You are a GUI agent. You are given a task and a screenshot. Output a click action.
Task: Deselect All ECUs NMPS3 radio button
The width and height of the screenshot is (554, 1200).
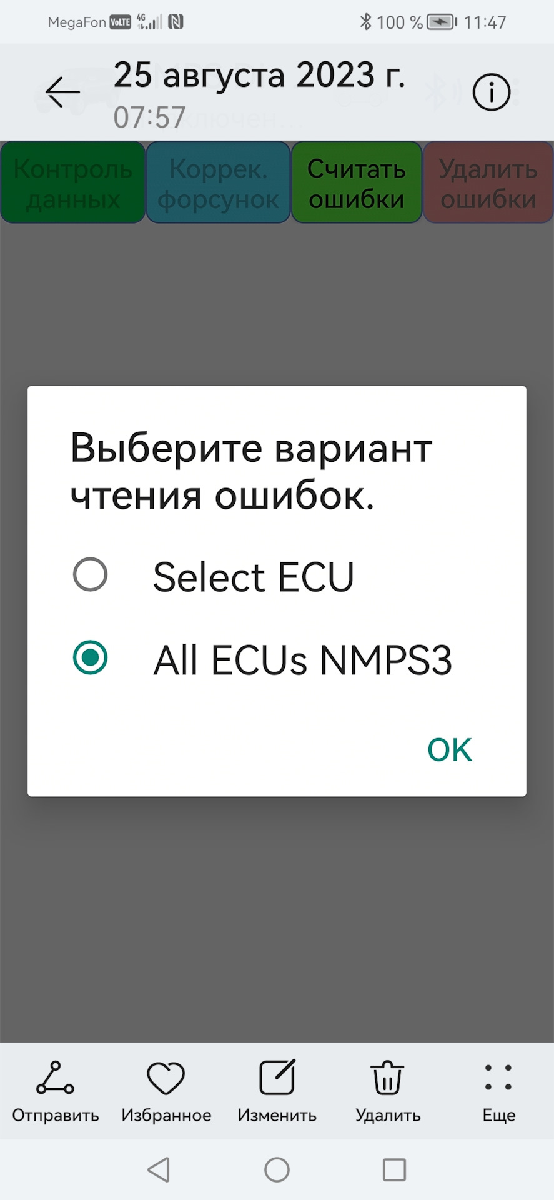point(90,657)
